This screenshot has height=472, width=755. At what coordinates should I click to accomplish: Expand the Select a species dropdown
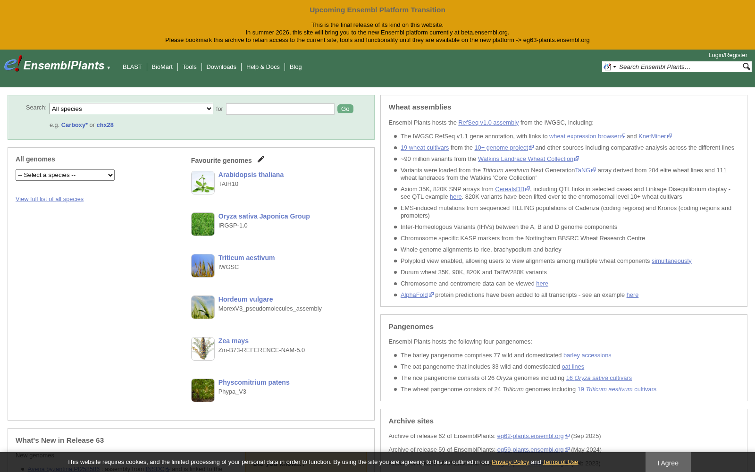pyautogui.click(x=65, y=175)
